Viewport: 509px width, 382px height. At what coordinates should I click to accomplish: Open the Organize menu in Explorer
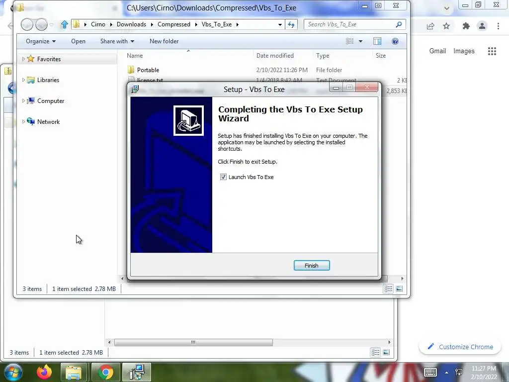41,41
